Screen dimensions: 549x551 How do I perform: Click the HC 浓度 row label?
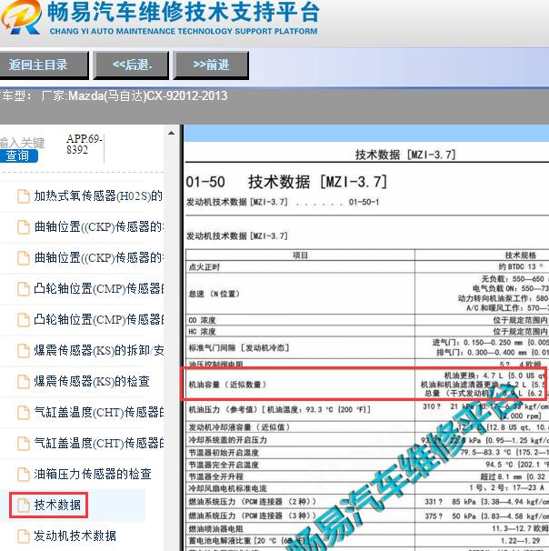pyautogui.click(x=203, y=331)
